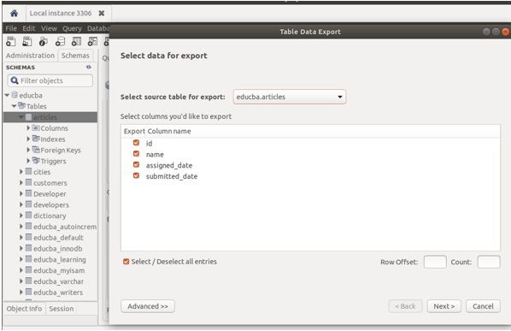Select the educba_autoincrem table row
Viewport: 511px width, 331px height.
pyautogui.click(x=50, y=227)
